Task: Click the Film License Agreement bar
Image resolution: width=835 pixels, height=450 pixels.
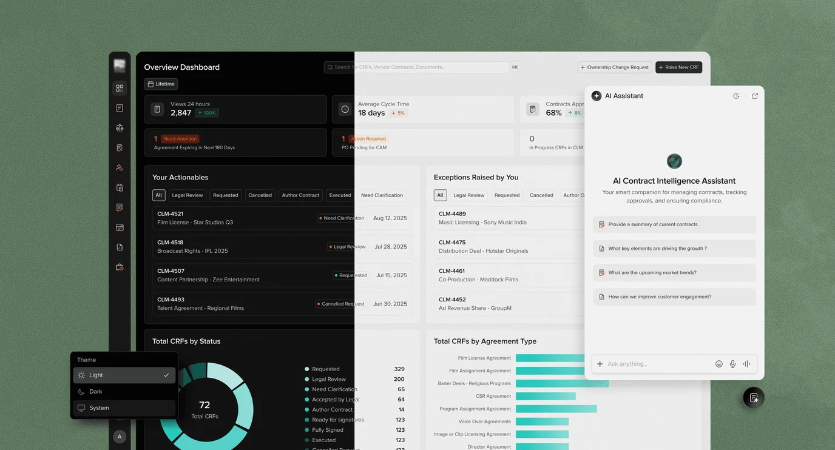Action: 550,358
